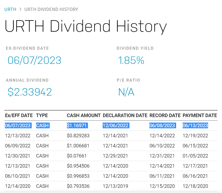
Task: Click the highlighted declaration date 12/06/2022
Action: tap(116, 126)
